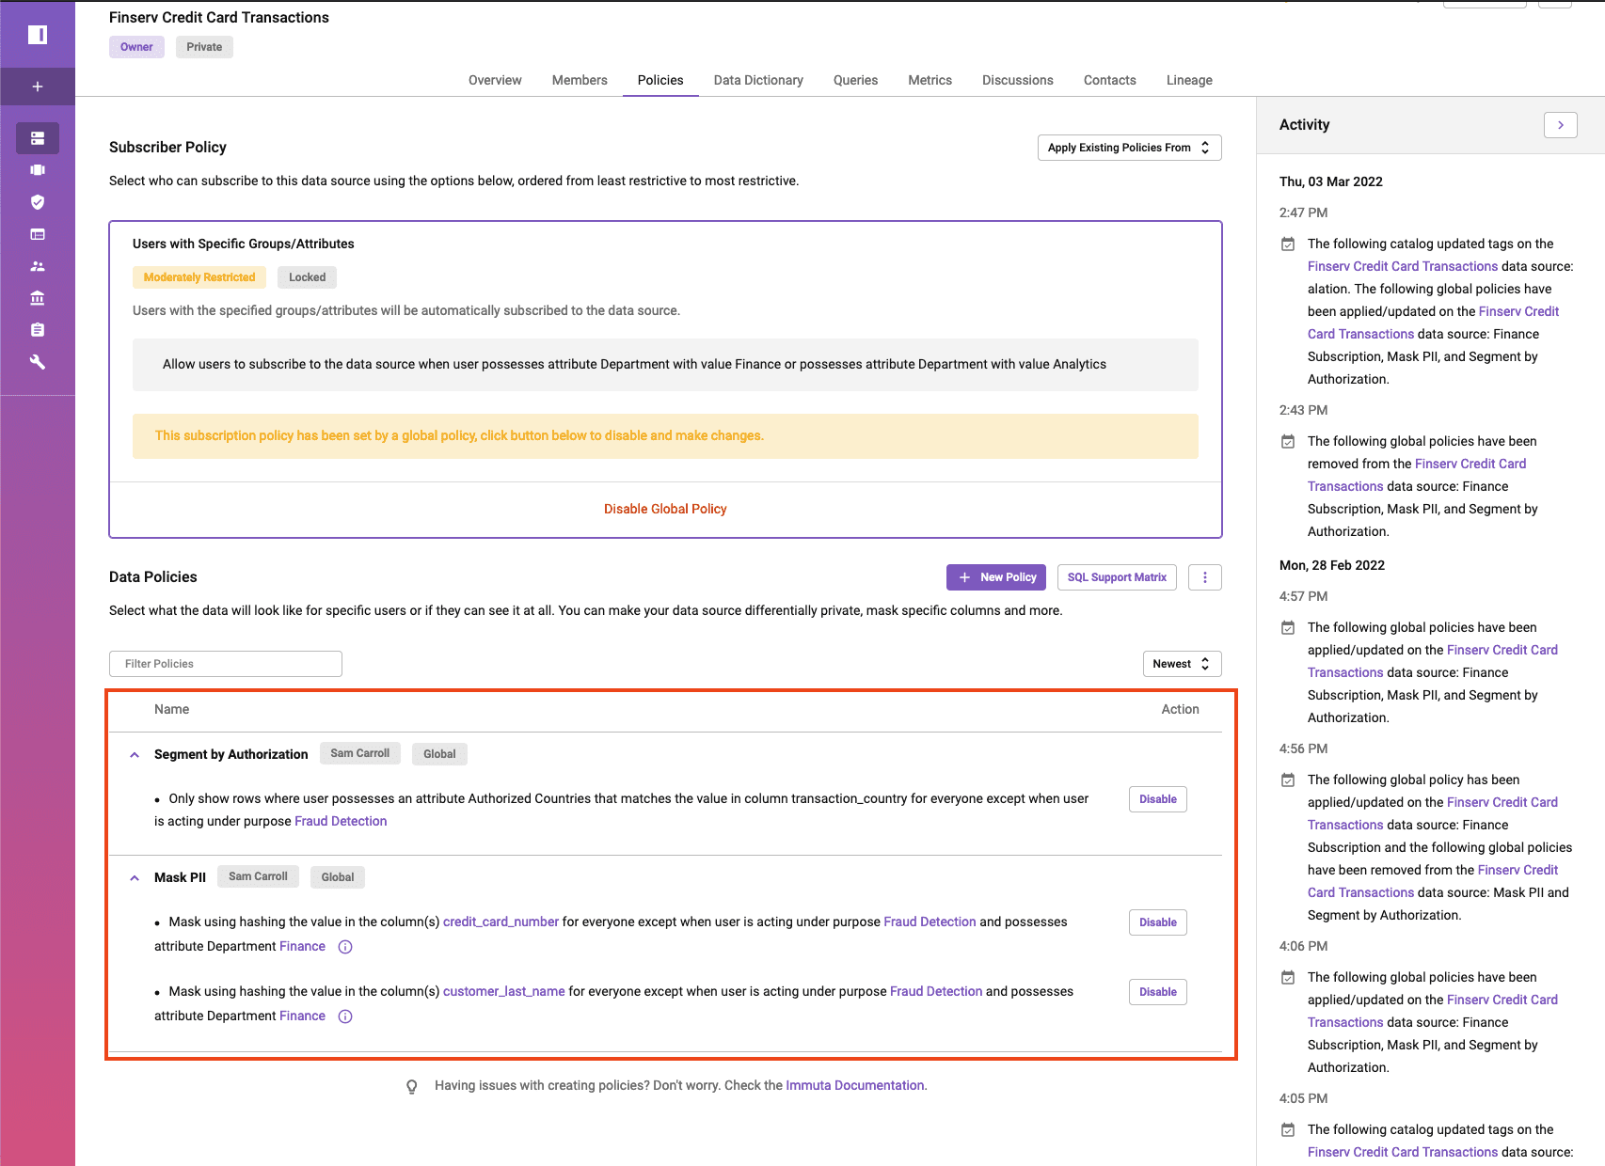Image resolution: width=1605 pixels, height=1166 pixels.
Task: Click the Owner badge
Action: pos(136,47)
